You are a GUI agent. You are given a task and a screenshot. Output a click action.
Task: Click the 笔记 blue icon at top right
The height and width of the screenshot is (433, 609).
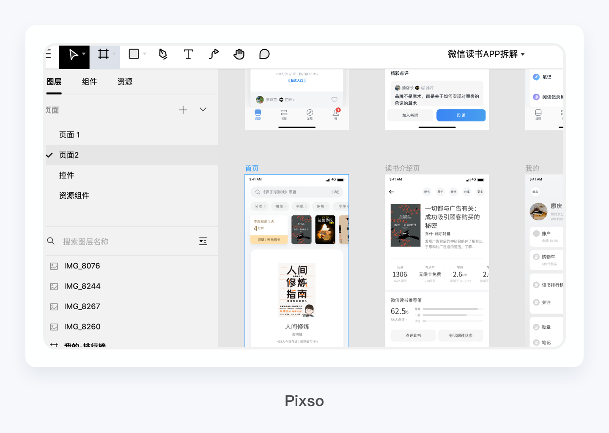click(536, 77)
